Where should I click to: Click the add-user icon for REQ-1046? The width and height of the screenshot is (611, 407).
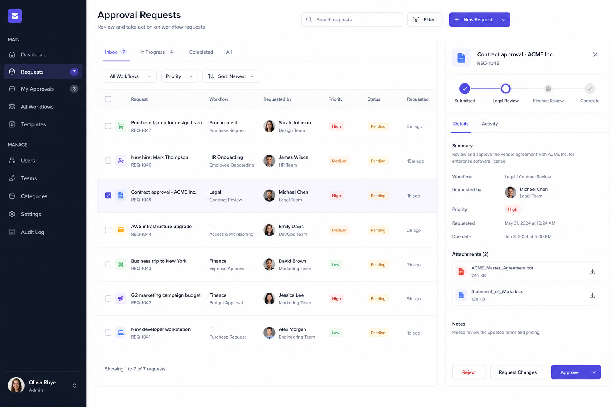(121, 161)
